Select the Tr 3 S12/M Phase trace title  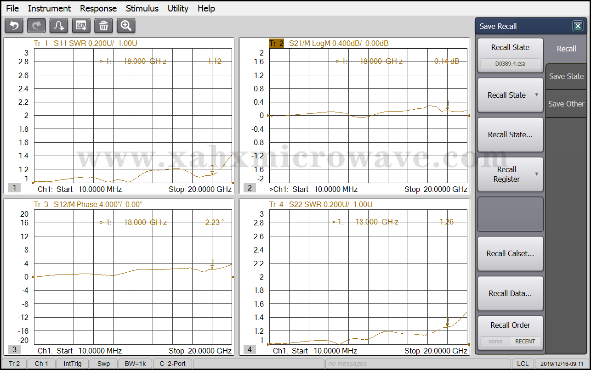[x=88, y=204]
